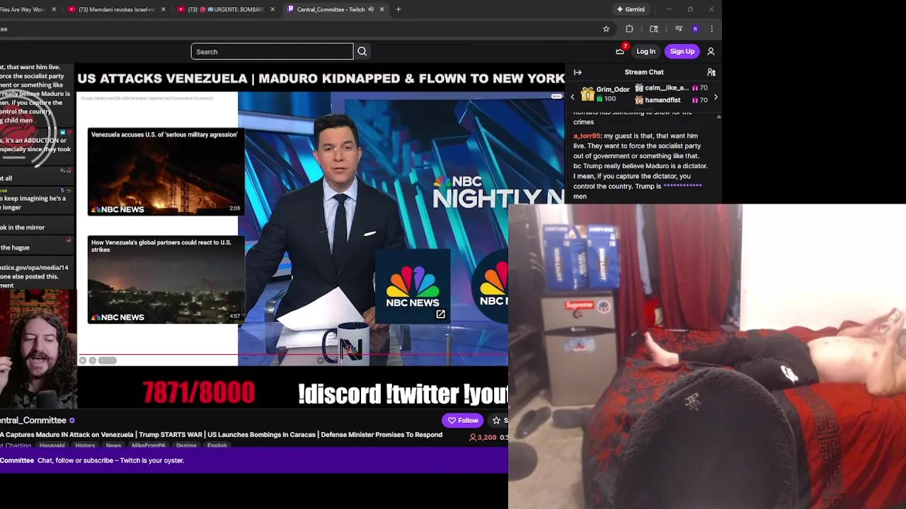Open Chrome three-dot menu

pos(711,29)
